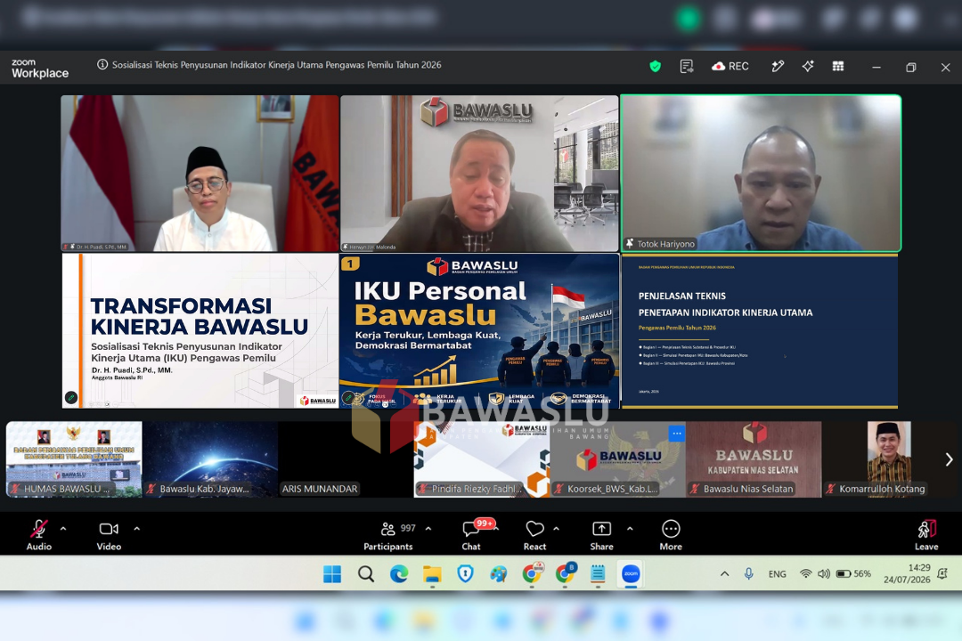This screenshot has height=641, width=962.
Task: Select the Herwyn Malonda video tile
Action: (x=479, y=173)
